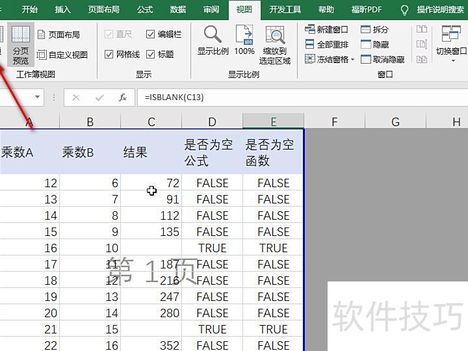The height and width of the screenshot is (351, 468).
Task: Reset zoom to 100%
Action: click(244, 41)
